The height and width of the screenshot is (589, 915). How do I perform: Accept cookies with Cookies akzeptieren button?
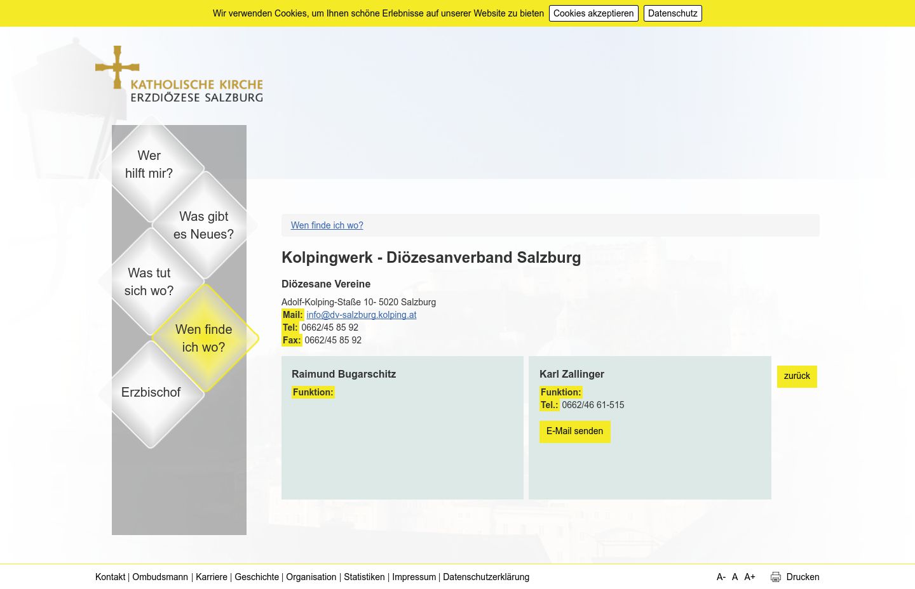click(x=593, y=13)
